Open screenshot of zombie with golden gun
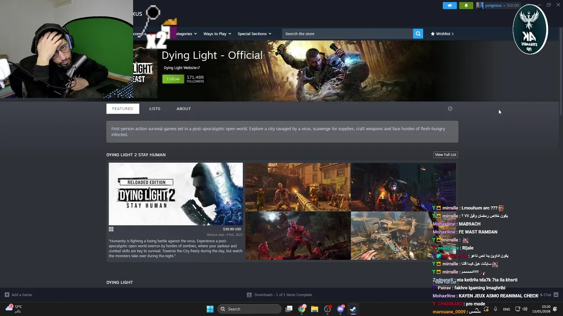 pyautogui.click(x=298, y=187)
